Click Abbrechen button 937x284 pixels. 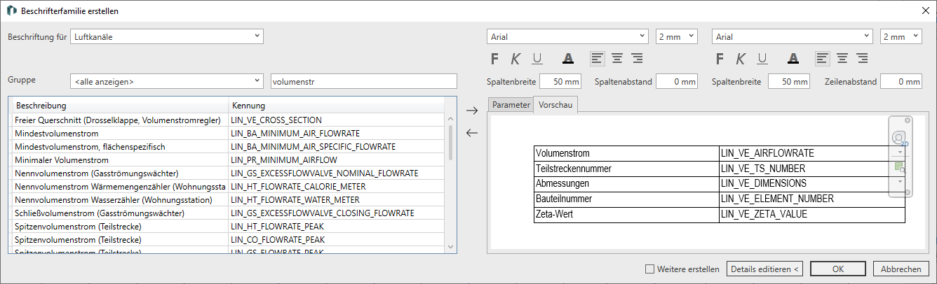[901, 269]
